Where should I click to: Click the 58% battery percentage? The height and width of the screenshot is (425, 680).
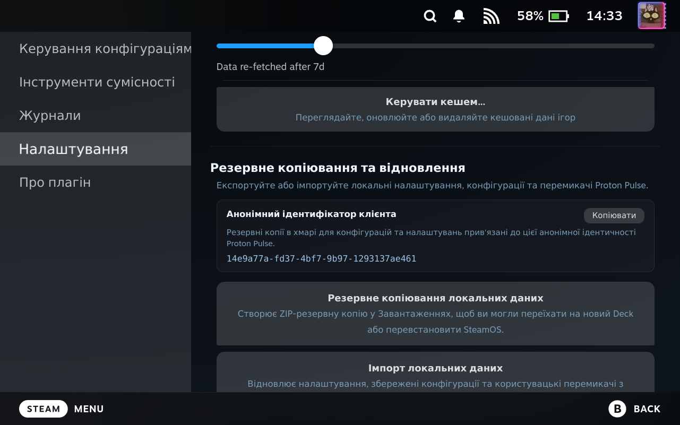pyautogui.click(x=530, y=16)
